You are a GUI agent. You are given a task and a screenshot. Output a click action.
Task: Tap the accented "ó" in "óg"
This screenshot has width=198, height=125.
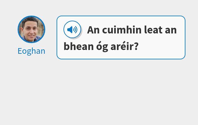tap(99, 46)
